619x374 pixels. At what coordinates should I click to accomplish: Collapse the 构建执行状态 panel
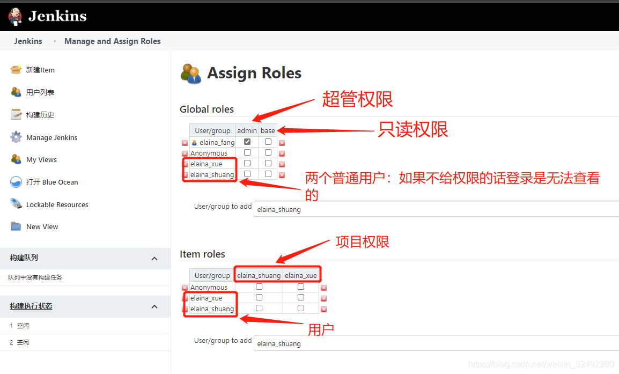tap(154, 307)
